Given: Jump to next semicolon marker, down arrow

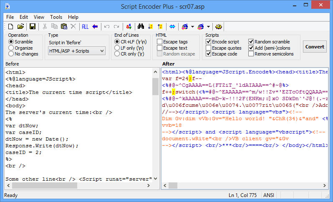Looking at the screenshot, I should point(151,27).
